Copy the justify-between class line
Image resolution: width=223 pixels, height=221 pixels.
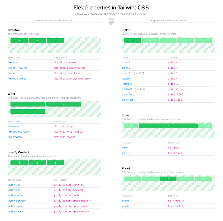click(x=54, y=201)
